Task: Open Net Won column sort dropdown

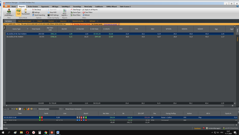Action: click(114, 113)
